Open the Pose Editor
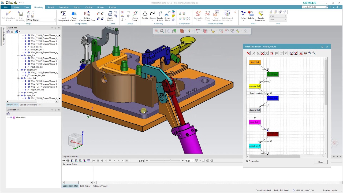The width and height of the screenshot is (343, 193). [207, 16]
